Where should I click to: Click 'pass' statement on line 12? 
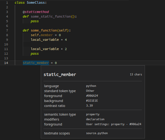[35, 54]
